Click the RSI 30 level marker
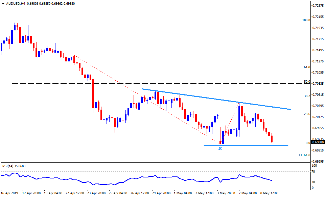 [314, 182]
